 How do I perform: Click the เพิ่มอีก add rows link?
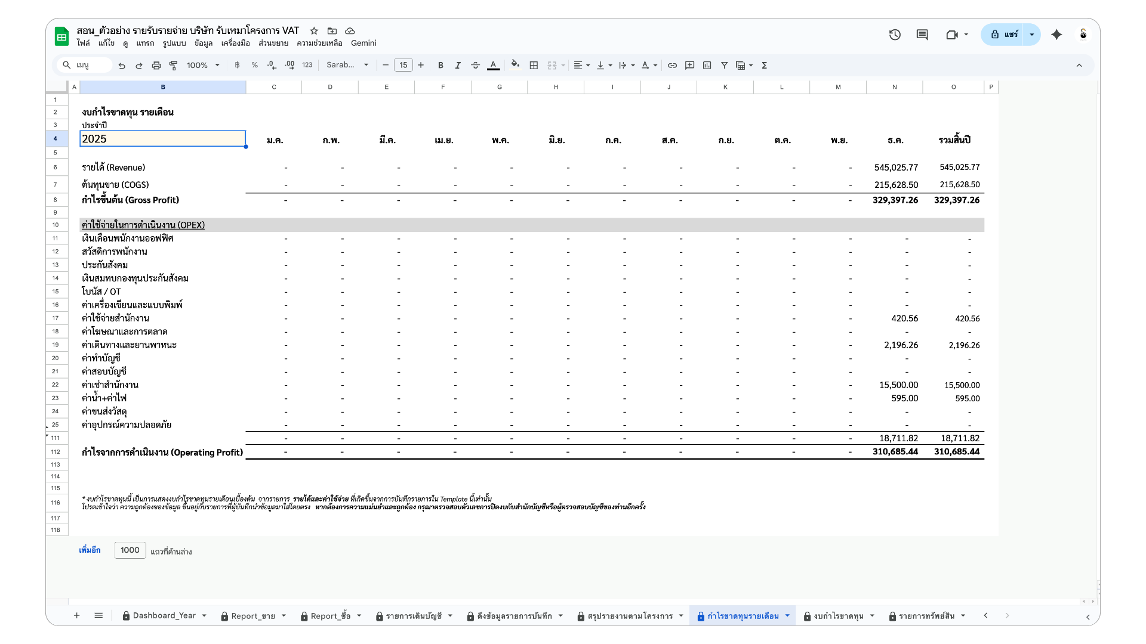[90, 550]
